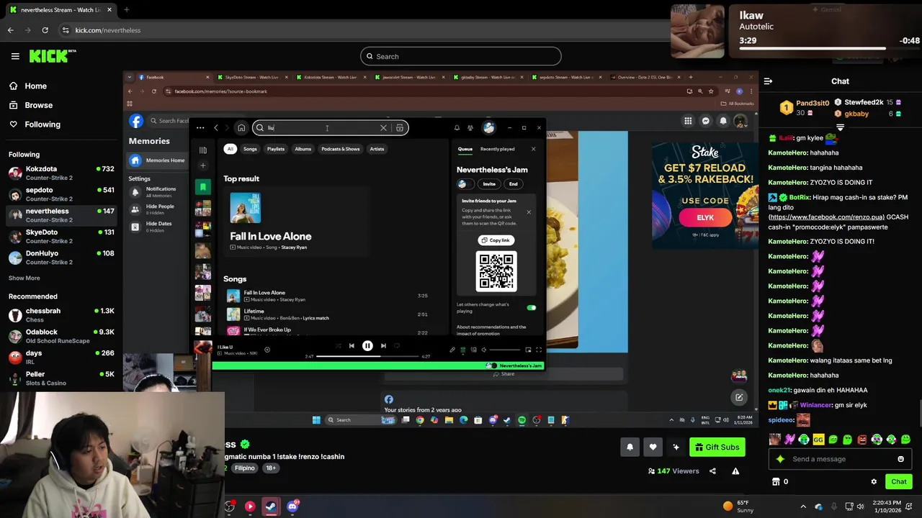922x518 pixels.
Task: Go back in the browser
Action: pos(11,30)
